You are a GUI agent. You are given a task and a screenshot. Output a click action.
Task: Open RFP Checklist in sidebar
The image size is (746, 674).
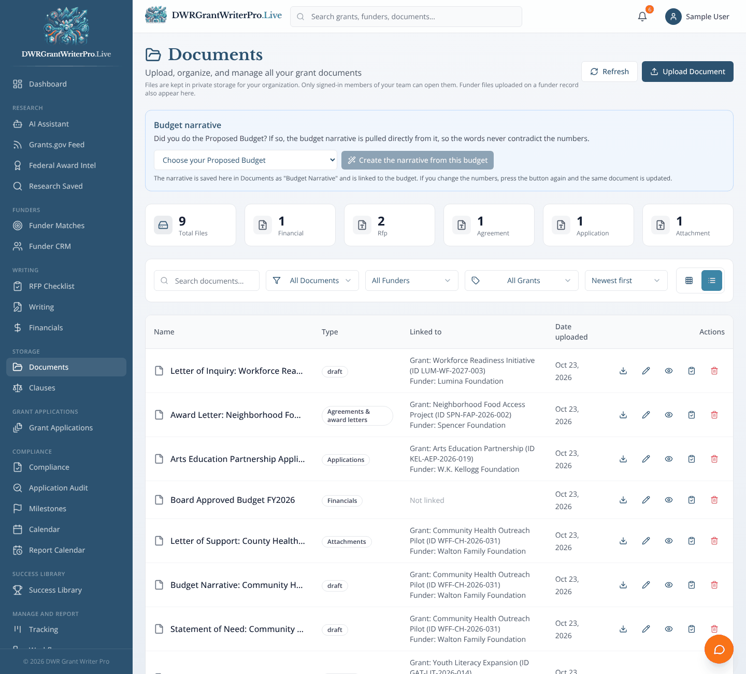66,286
